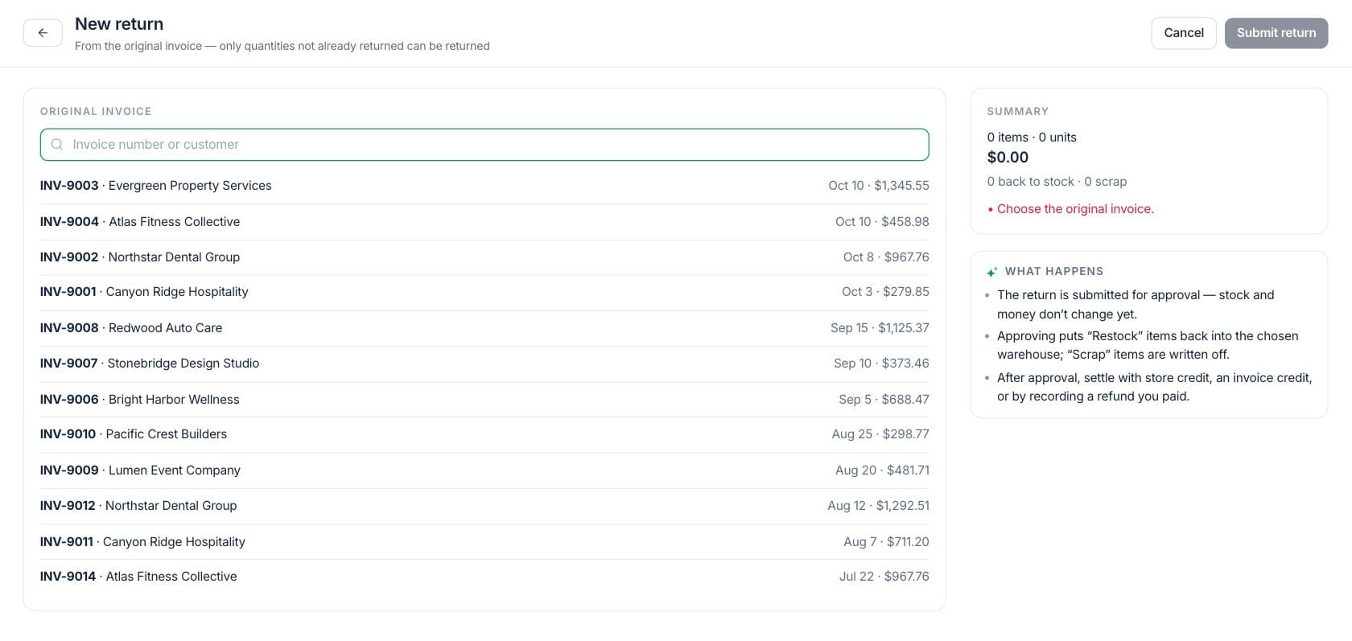The image size is (1352, 641).
Task: Select INV-9009 Lumen Event Company
Action: [484, 470]
